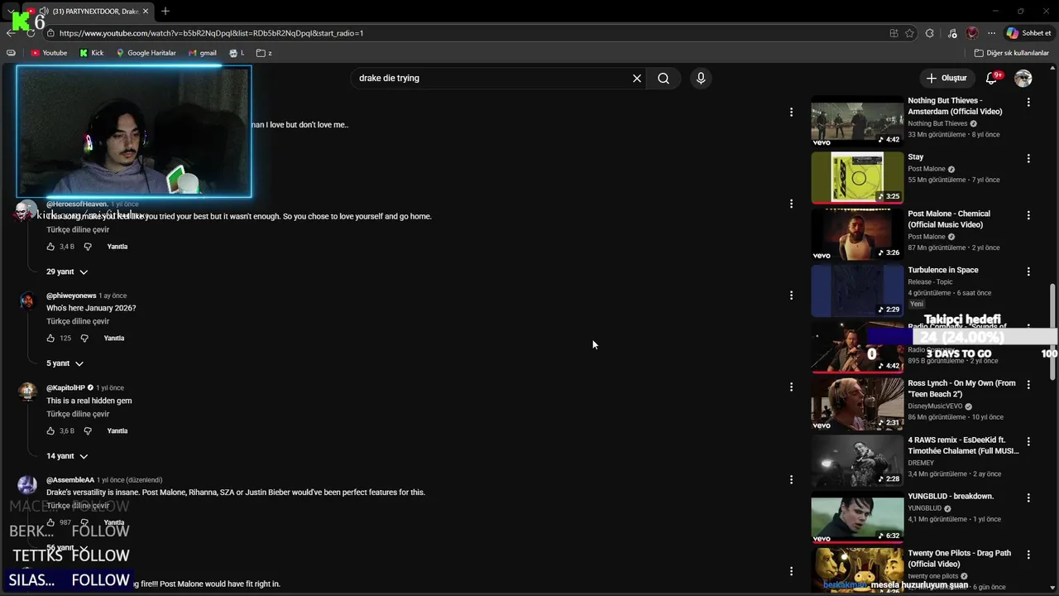Start voice search with the microphone icon
The image size is (1059, 596).
tap(701, 78)
